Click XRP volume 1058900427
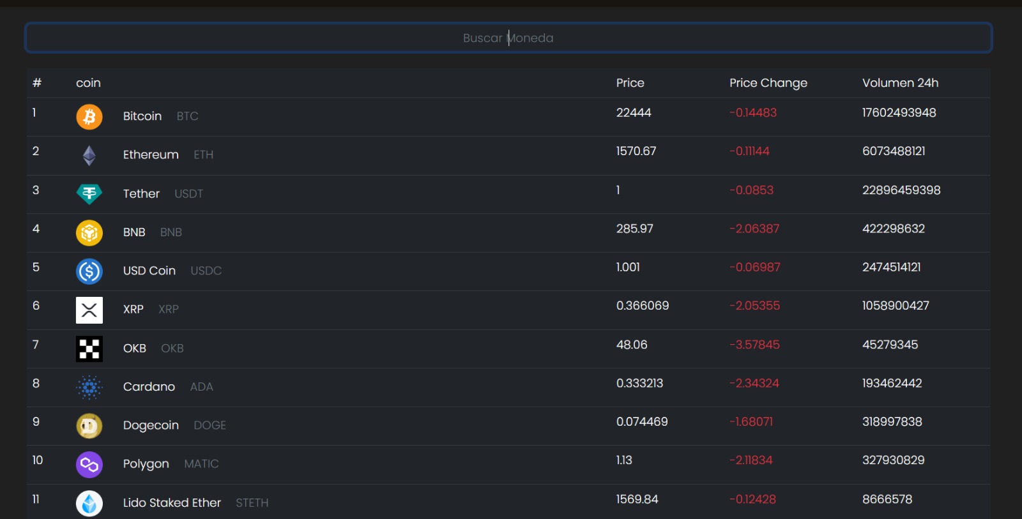The width and height of the screenshot is (1022, 519). 896,306
